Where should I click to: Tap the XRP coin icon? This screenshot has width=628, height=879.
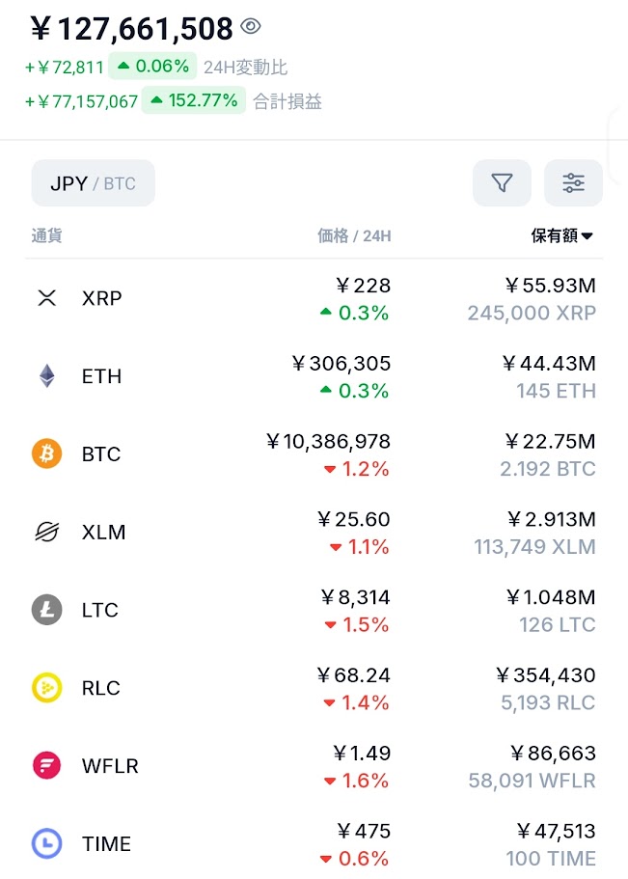tap(47, 298)
